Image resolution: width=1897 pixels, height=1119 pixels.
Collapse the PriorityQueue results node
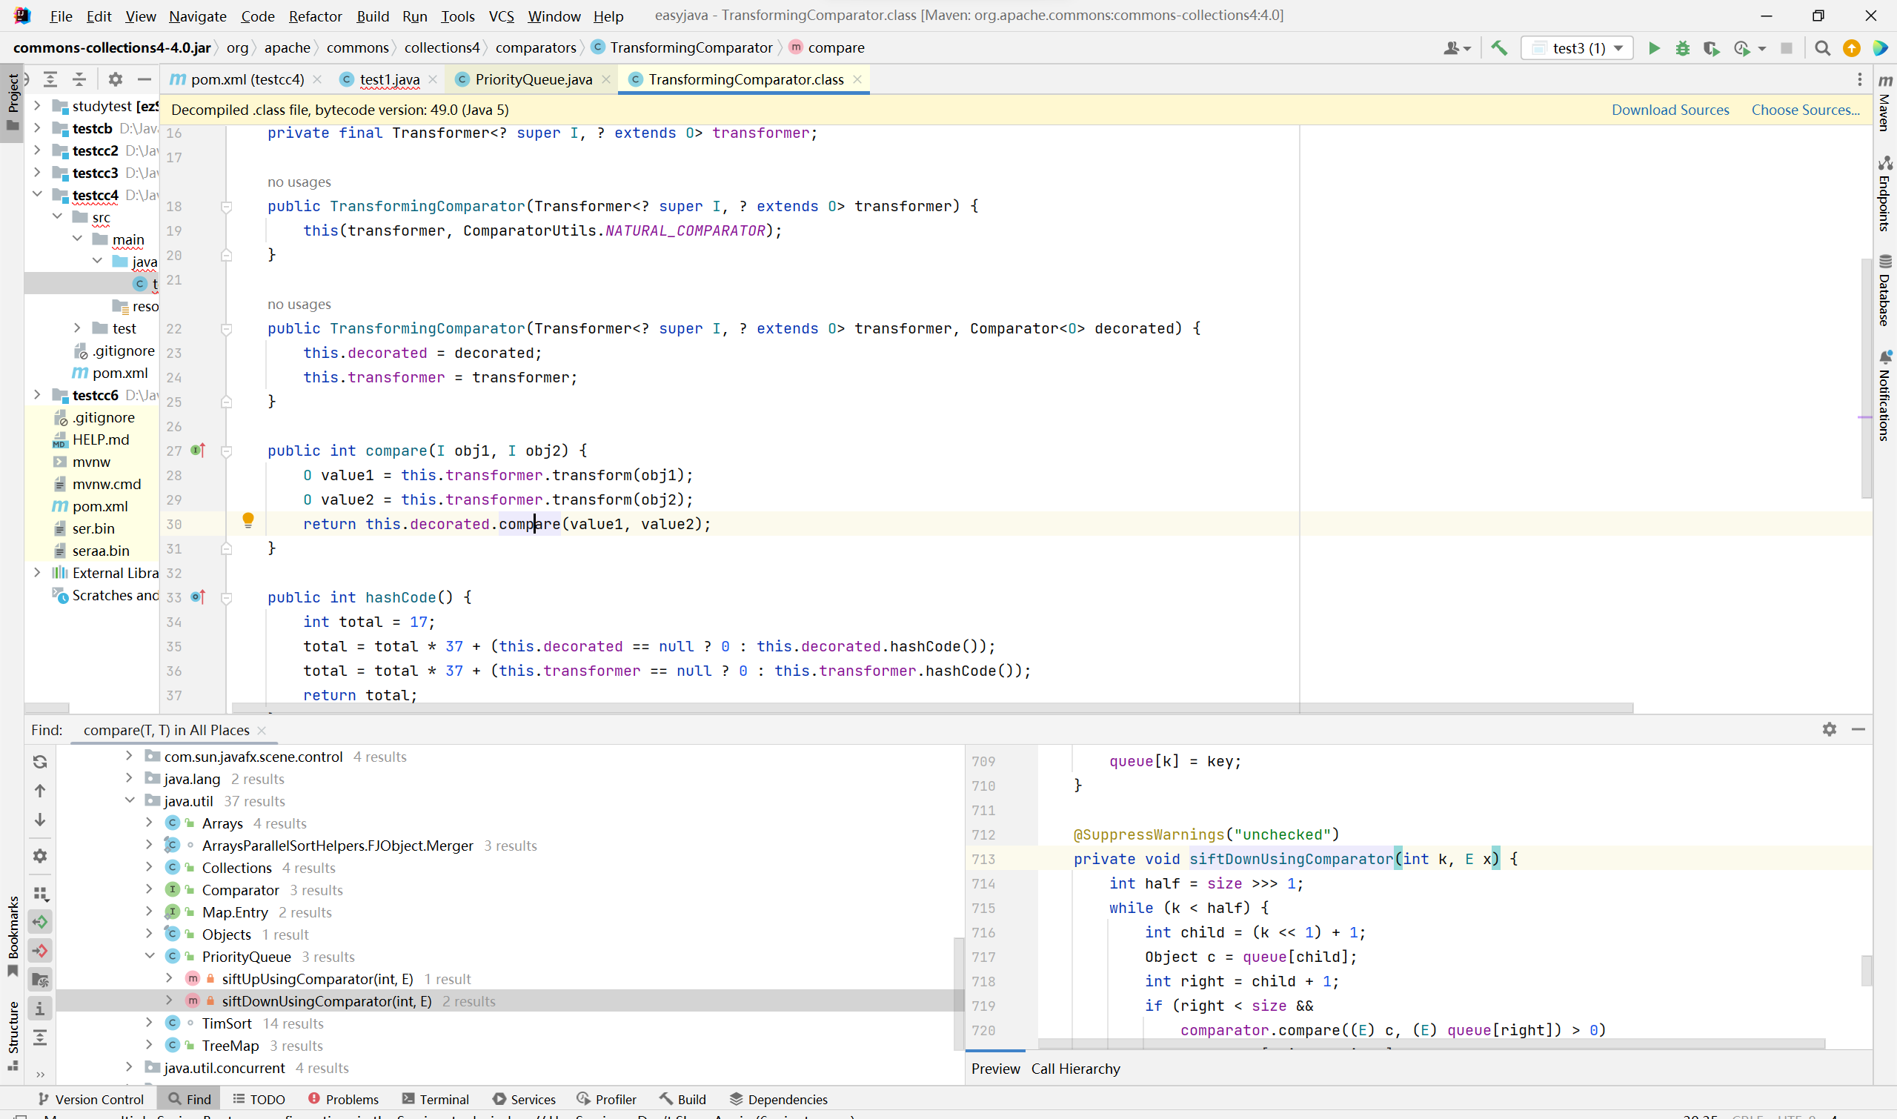tap(149, 956)
